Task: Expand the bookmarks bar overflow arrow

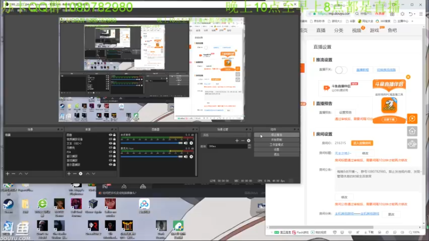Action: [412, 21]
